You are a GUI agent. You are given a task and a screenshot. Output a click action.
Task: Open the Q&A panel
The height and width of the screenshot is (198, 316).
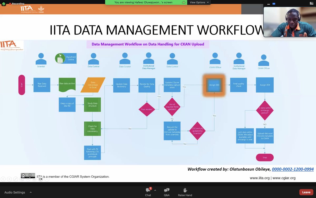click(x=167, y=192)
